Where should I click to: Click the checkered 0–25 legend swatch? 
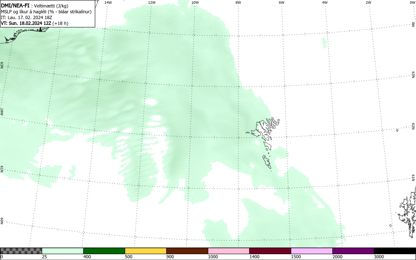(21, 251)
